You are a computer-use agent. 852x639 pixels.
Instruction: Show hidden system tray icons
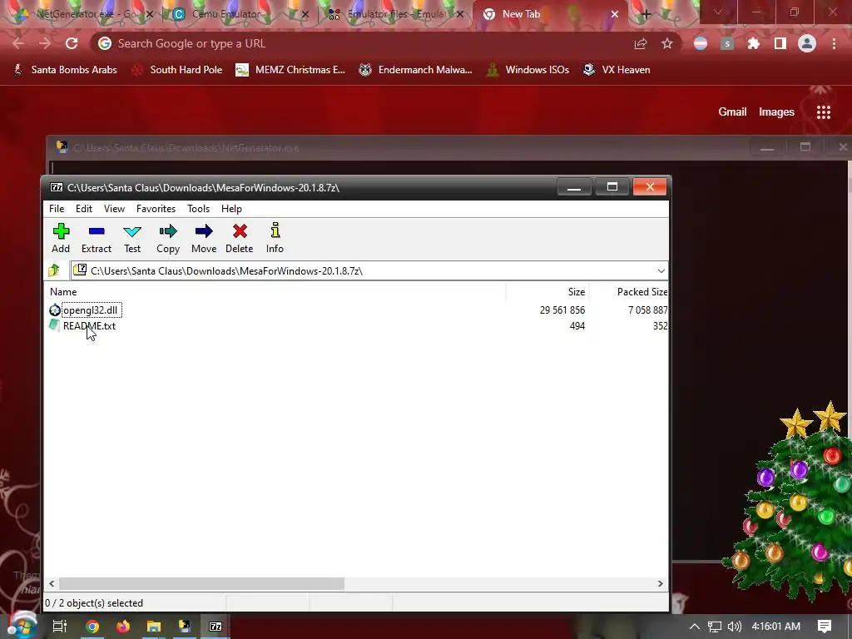pyautogui.click(x=695, y=627)
